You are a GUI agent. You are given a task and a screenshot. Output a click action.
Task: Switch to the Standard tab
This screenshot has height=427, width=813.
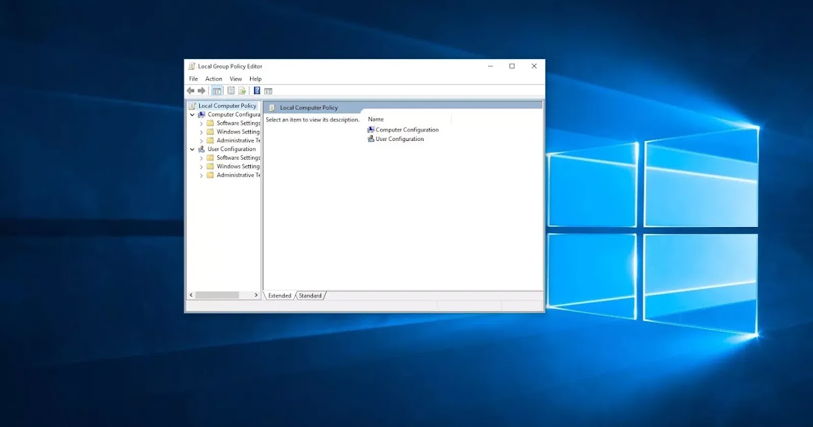click(310, 296)
